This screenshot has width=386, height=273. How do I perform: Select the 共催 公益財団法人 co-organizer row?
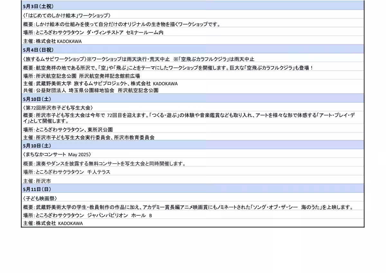[x=91, y=90]
